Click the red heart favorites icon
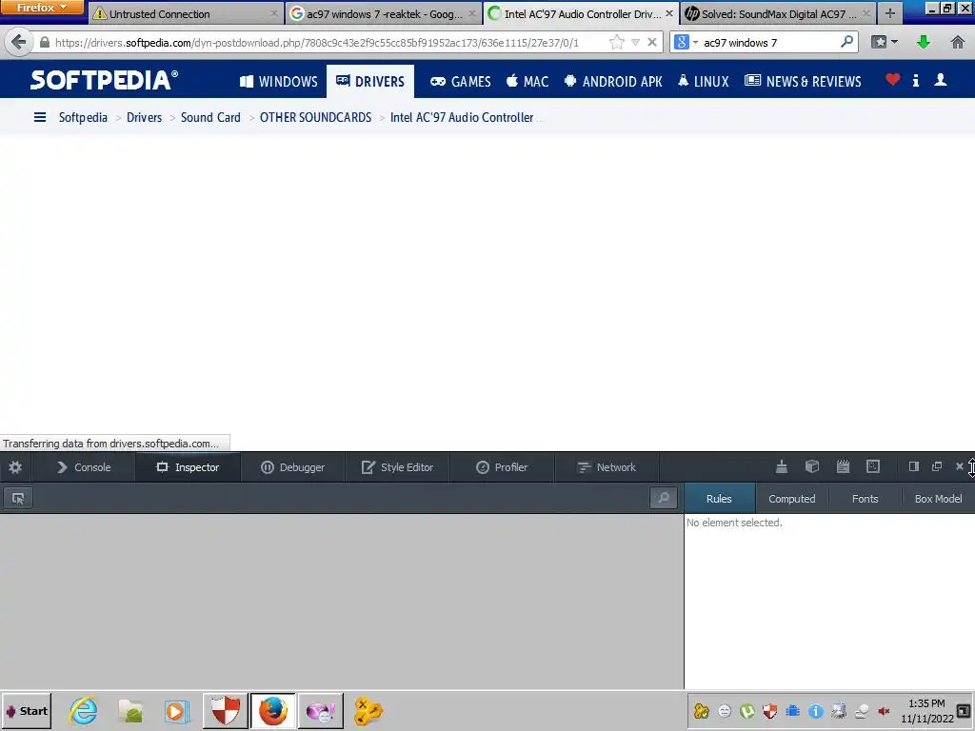975x731 pixels. pyautogui.click(x=893, y=80)
